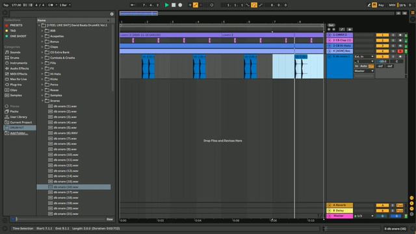Select the TAG collection
Screen dimensions: 416x234
point(13,31)
